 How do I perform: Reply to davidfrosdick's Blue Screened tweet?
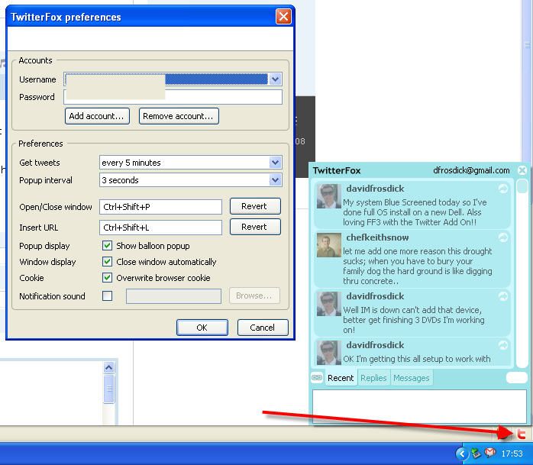(503, 189)
